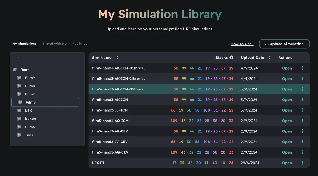Select the bekon folder

click(x=30, y=119)
